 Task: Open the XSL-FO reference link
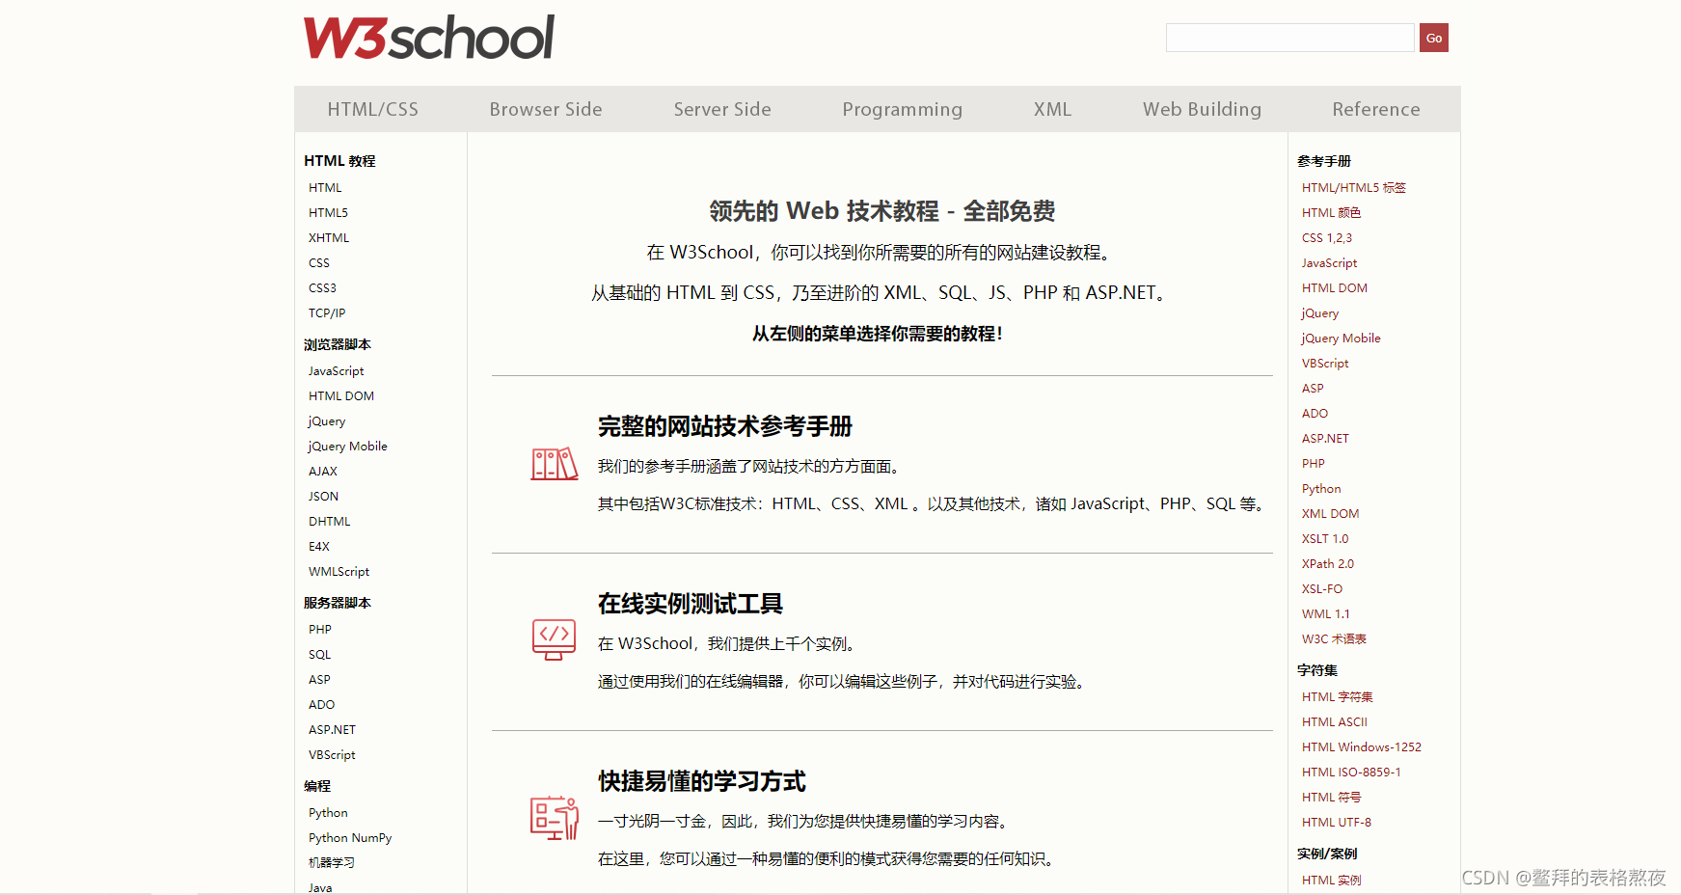(x=1322, y=589)
